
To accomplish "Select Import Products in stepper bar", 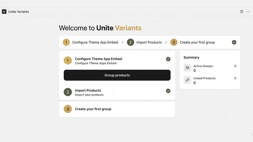I will pyautogui.click(x=149, y=42).
